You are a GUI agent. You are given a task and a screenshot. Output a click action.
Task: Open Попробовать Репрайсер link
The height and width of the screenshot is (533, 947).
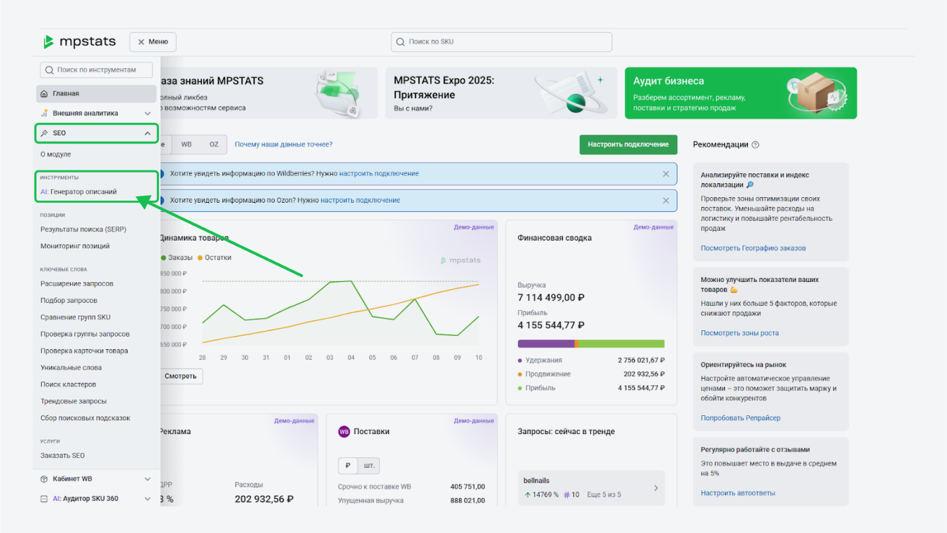coord(740,418)
